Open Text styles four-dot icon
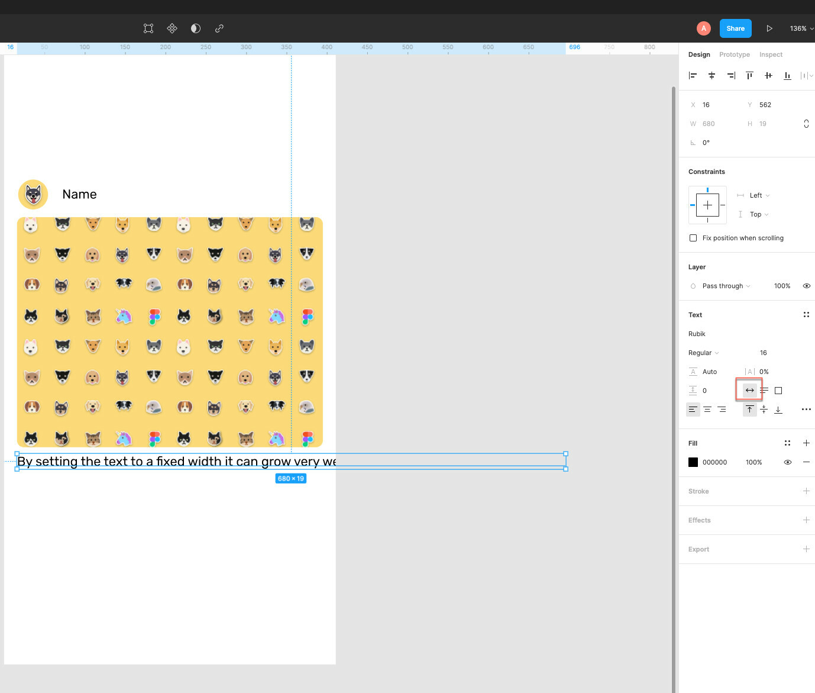Screen dimensions: 815x693 (806, 315)
